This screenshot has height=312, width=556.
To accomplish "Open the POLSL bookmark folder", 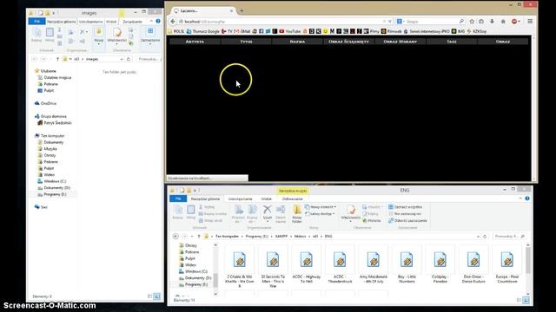I will [x=176, y=31].
